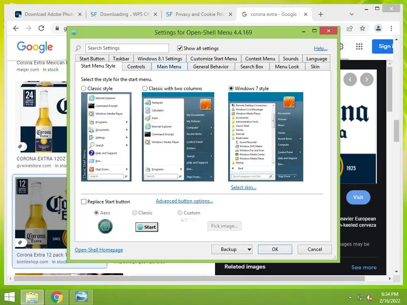Click the Select skin link
This screenshot has height=305, width=407.
[244, 187]
